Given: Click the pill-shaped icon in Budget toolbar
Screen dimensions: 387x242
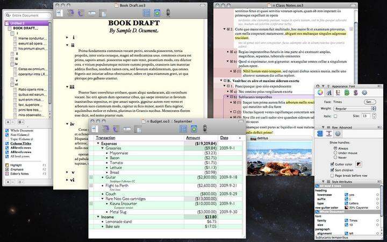Looking at the screenshot, I should click(127, 129).
